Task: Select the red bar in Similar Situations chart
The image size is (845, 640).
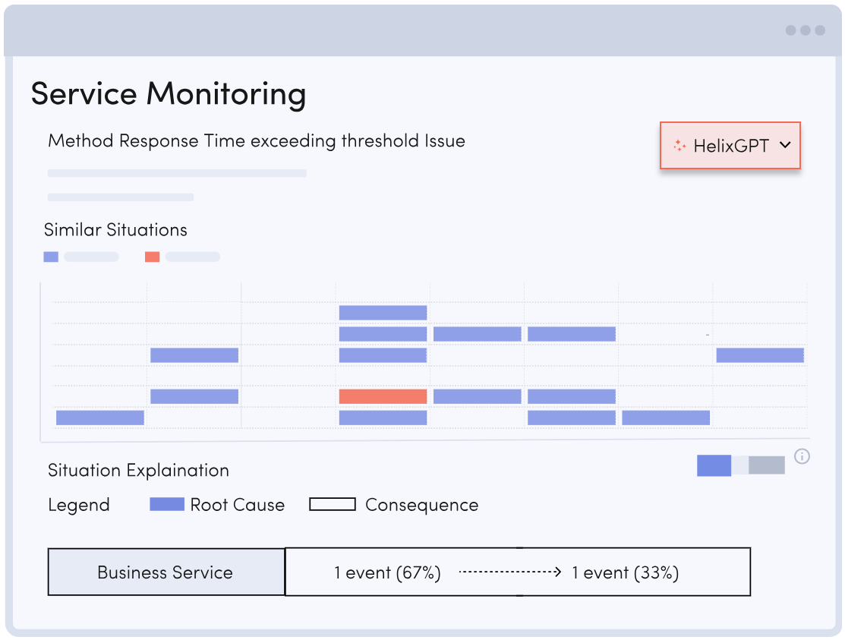Action: 383,396
